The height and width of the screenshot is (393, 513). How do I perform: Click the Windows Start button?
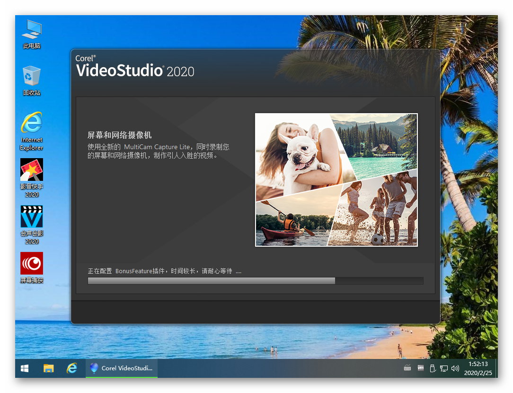point(25,368)
